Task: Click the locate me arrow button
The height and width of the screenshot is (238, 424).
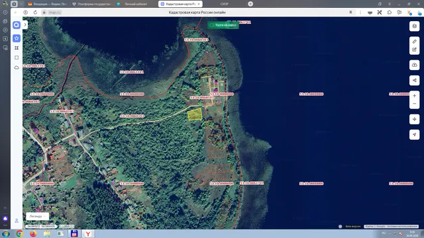Action: click(415, 135)
